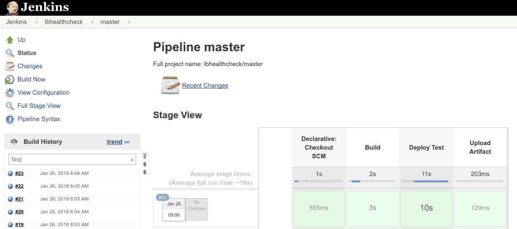Open the Up link in sidebar

[22, 40]
